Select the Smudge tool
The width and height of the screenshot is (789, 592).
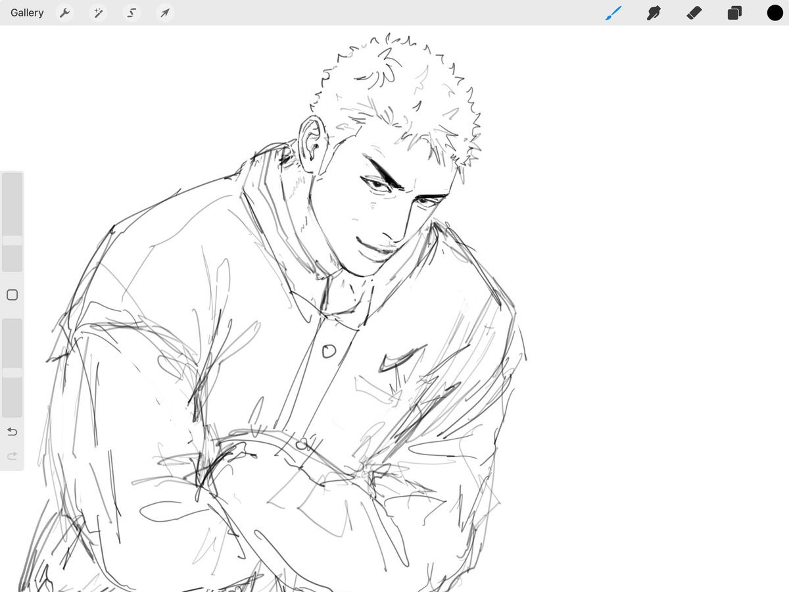(x=654, y=12)
